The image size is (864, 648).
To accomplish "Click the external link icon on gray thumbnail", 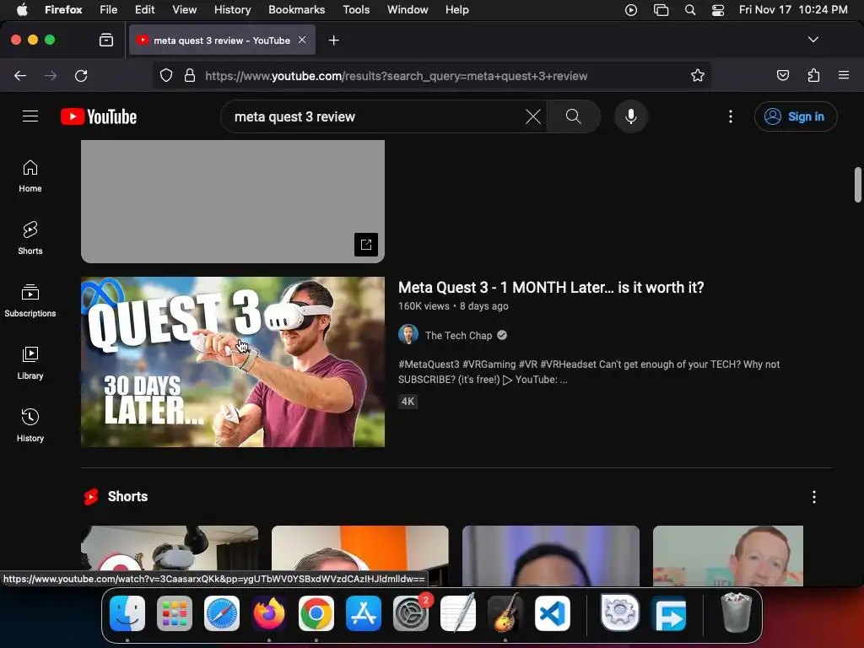I will pyautogui.click(x=366, y=245).
